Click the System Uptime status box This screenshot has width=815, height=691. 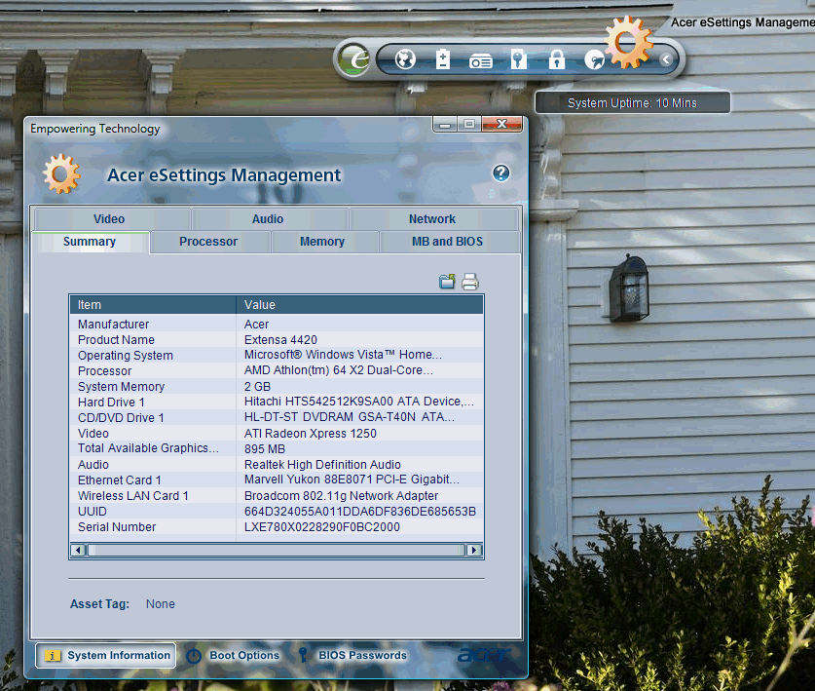tap(633, 102)
